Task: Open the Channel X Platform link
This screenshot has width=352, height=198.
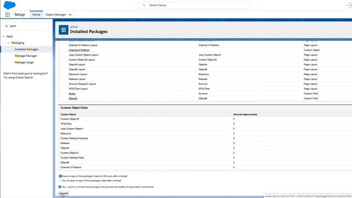Action: tap(79, 50)
